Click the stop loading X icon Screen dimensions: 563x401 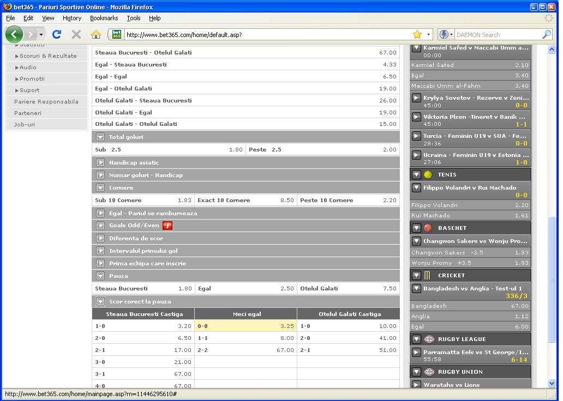coord(76,34)
